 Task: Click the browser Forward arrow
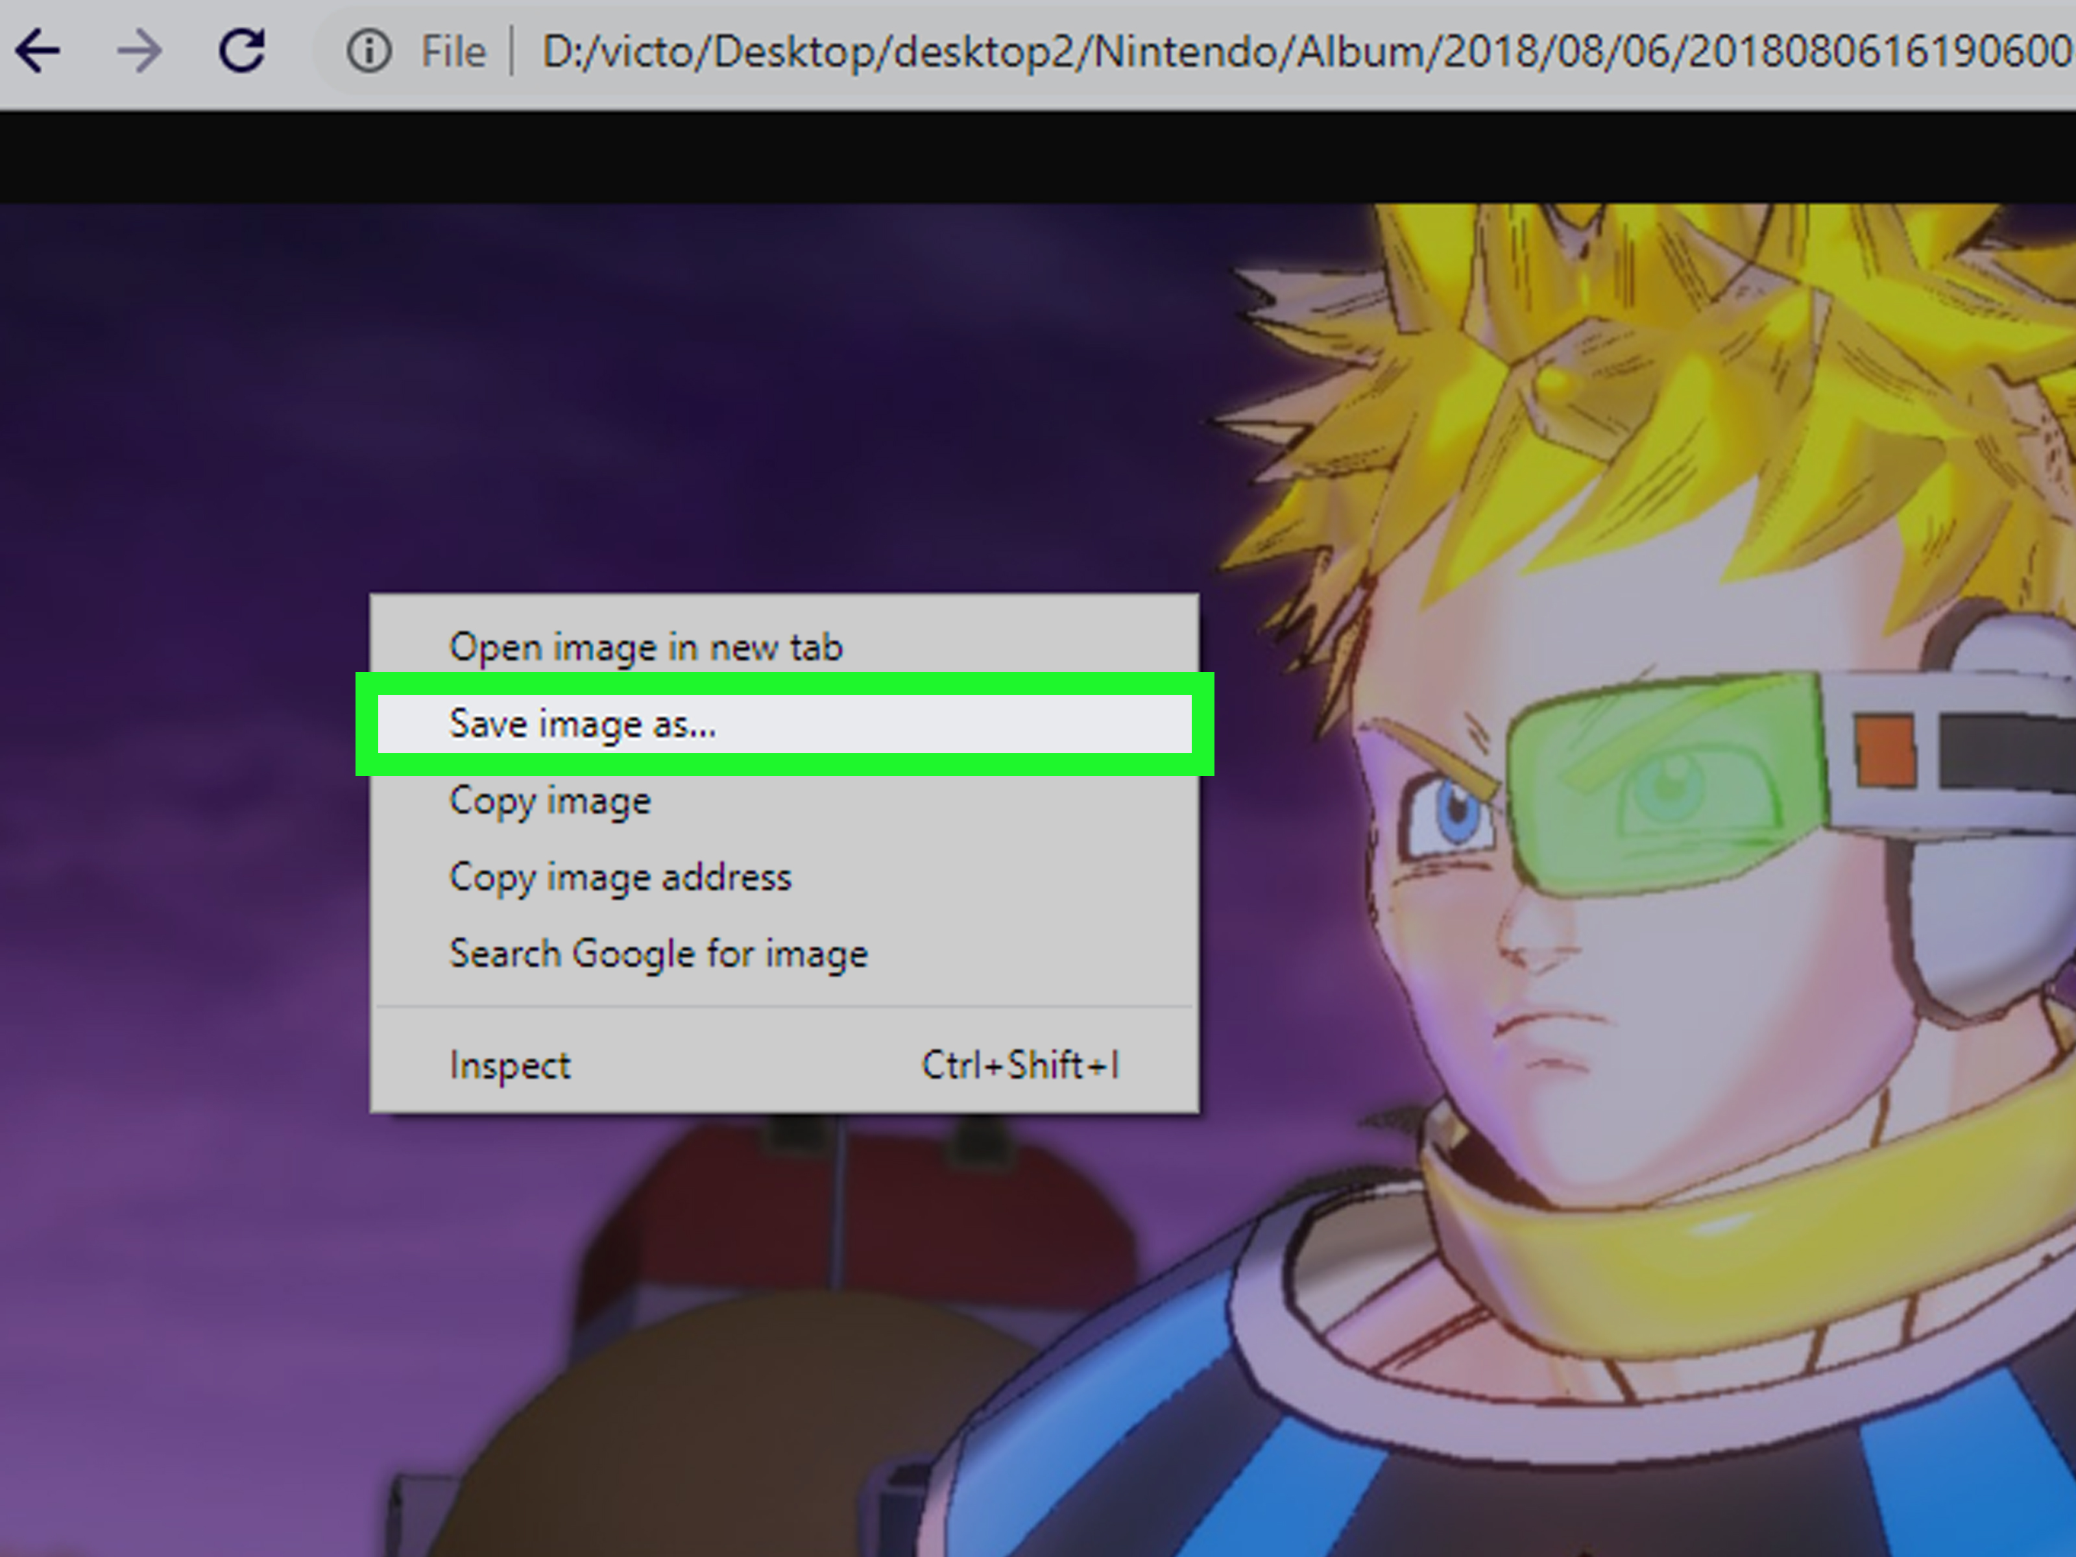(x=140, y=51)
